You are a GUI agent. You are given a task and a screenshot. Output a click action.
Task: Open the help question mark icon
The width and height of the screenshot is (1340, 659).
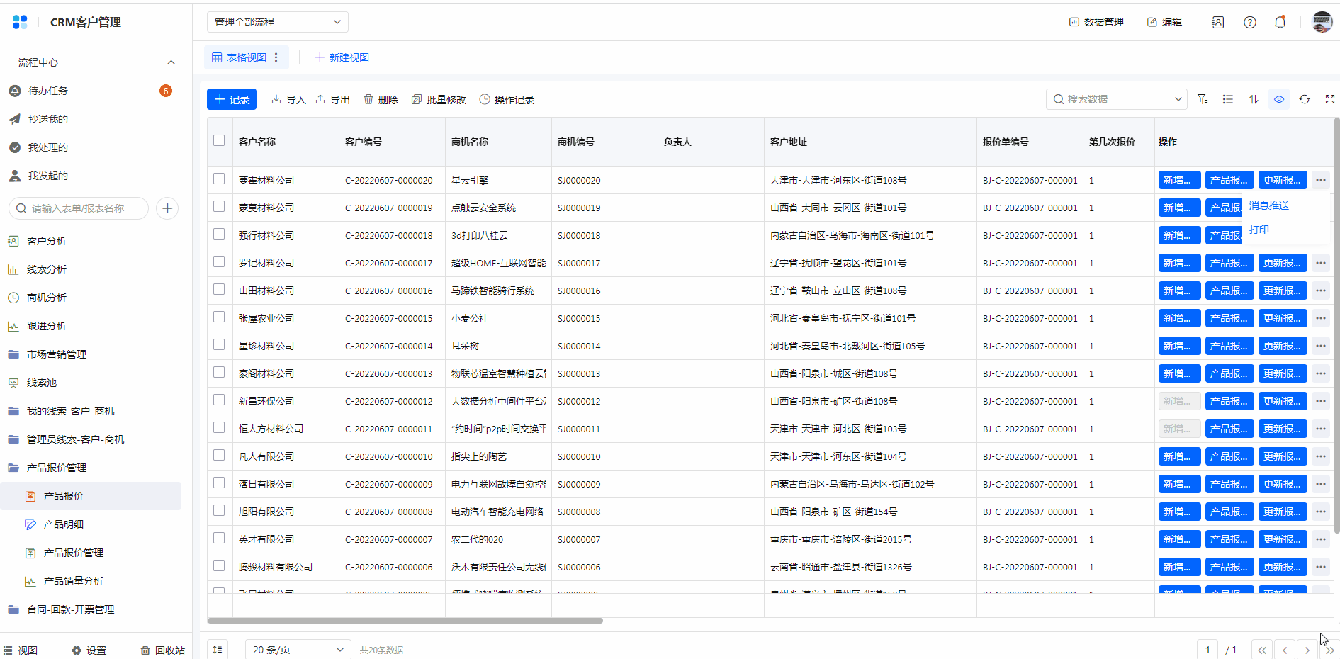1250,22
